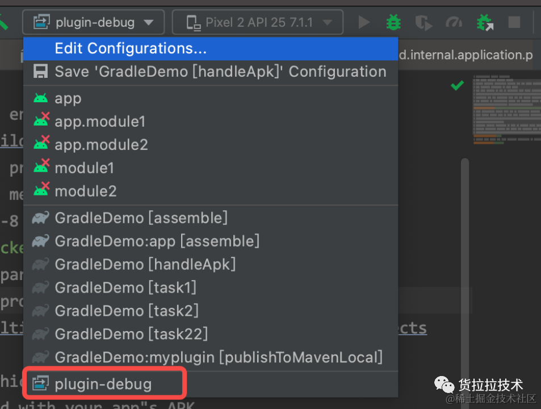Expand the Pixel 2 API 25 device dropdown
The width and height of the screenshot is (541, 409).
click(x=257, y=22)
